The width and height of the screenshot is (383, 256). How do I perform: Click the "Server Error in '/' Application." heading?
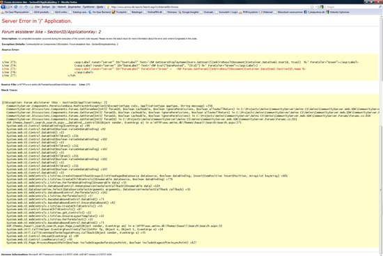[37, 22]
